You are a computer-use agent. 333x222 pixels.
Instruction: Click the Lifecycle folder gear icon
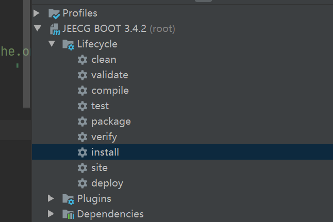tap(68, 45)
